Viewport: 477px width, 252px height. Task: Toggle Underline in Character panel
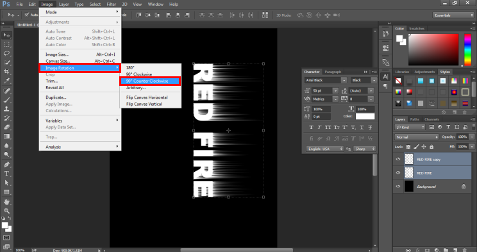click(362, 127)
